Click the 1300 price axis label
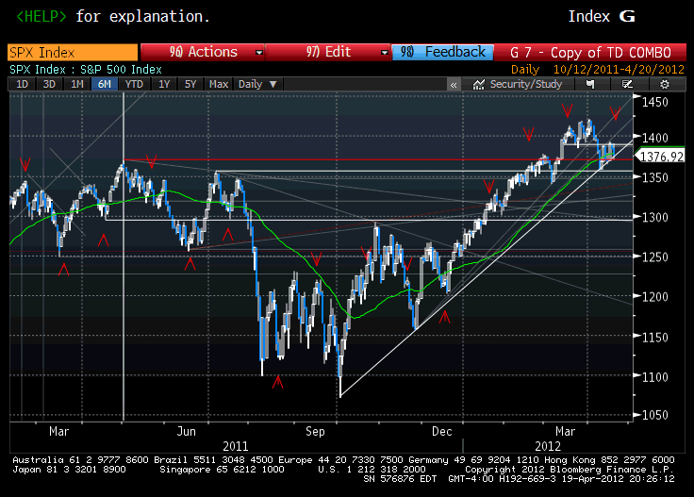 pos(655,217)
